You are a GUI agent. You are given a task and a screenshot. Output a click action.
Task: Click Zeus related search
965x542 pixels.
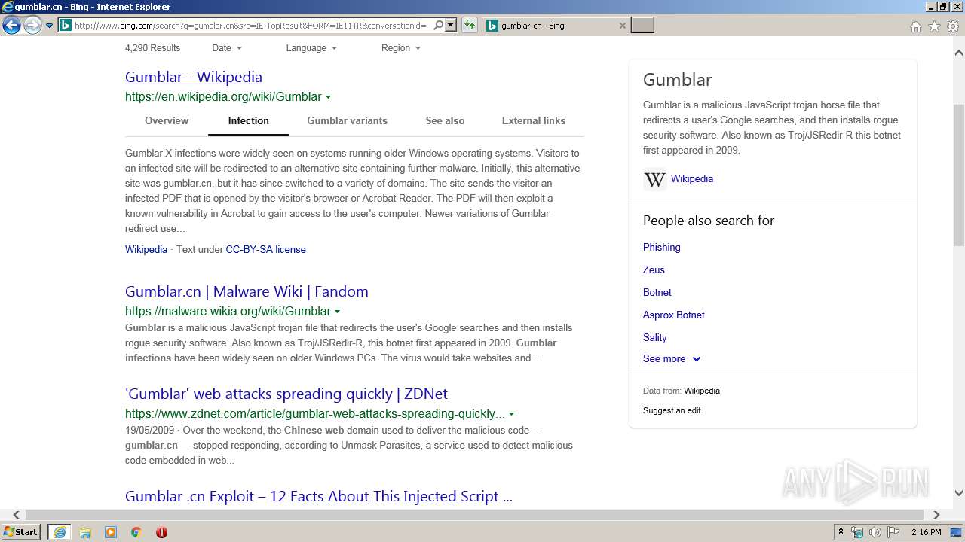[x=654, y=269]
